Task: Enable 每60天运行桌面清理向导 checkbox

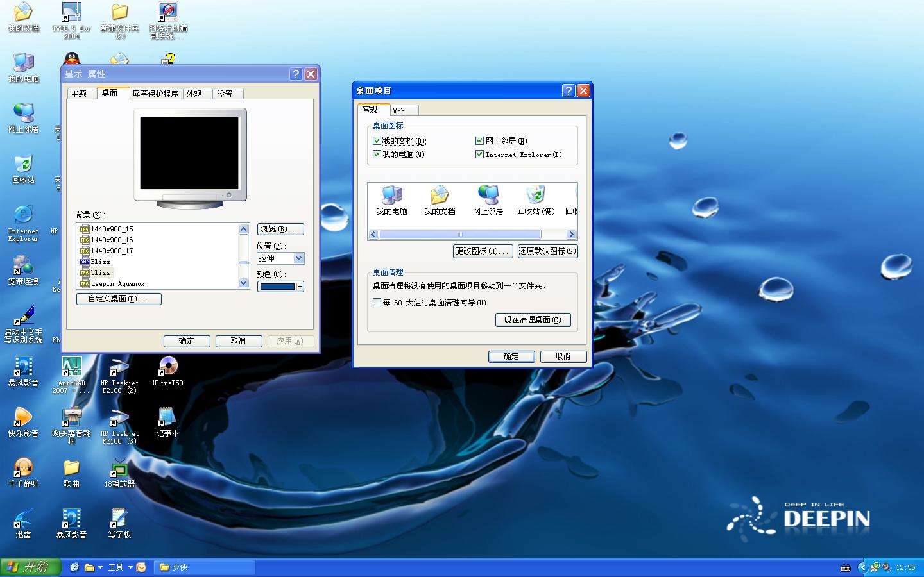Action: [x=377, y=303]
